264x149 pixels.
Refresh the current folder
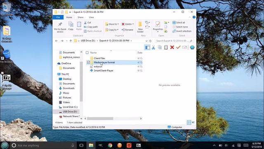tap(150, 41)
